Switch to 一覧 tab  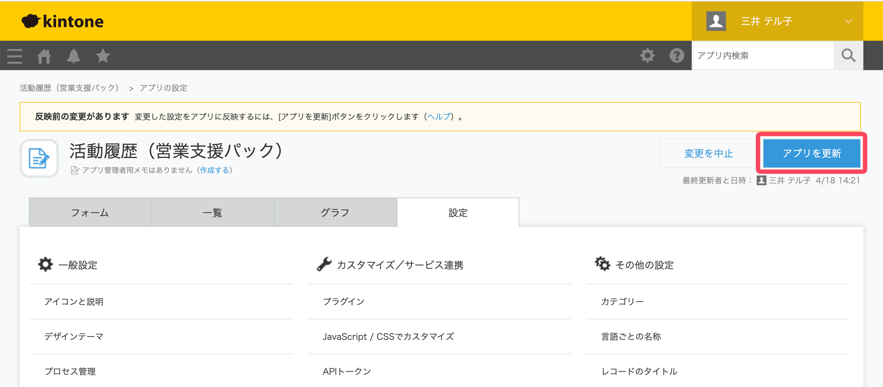tap(212, 212)
